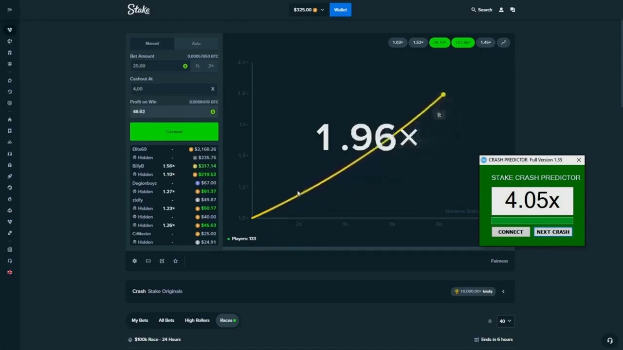
Task: Click CONNECT in Crash Predictor window
Action: 511,232
